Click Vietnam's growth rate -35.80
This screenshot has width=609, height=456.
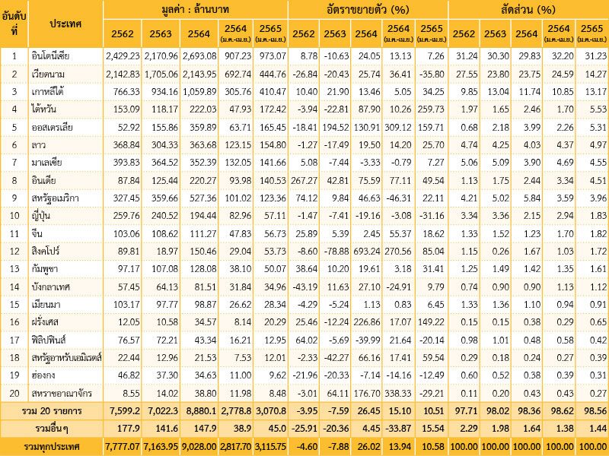(431, 74)
